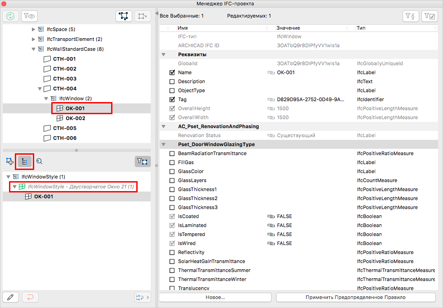Select the СТН-003 wall item
The height and width of the screenshot is (308, 443).
65,79
